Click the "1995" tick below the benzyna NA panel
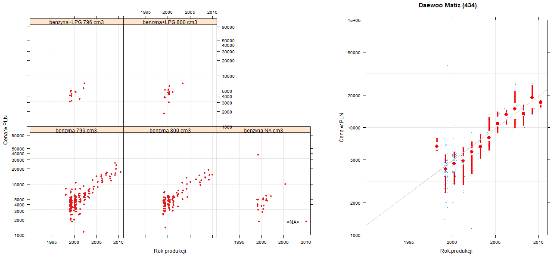Image resolution: width=560 pixels, height=258 pixels. [239, 243]
